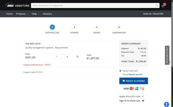This screenshot has height=107, width=173.
Task: Click the sign-in arrow icon beside share cart
Action: (x=143, y=101)
